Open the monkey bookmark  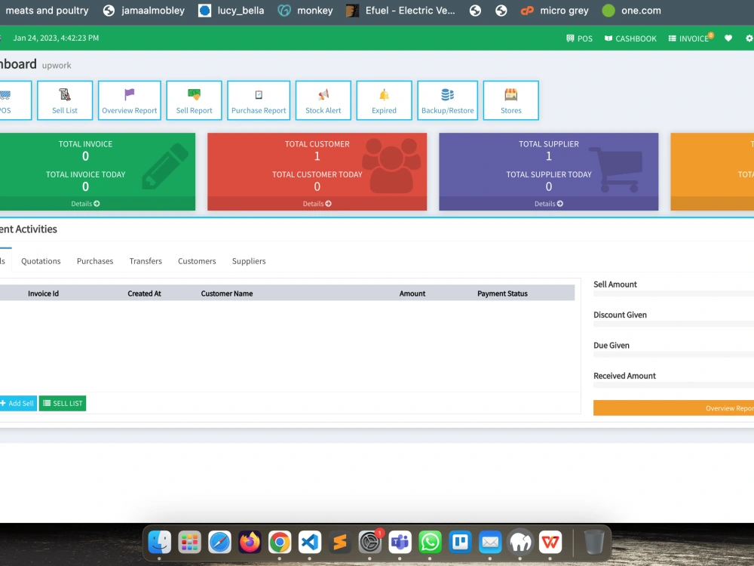point(305,11)
